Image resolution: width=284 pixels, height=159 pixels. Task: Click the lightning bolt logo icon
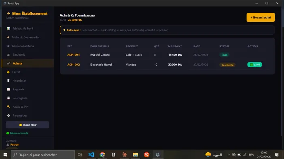pyautogui.click(x=9, y=13)
